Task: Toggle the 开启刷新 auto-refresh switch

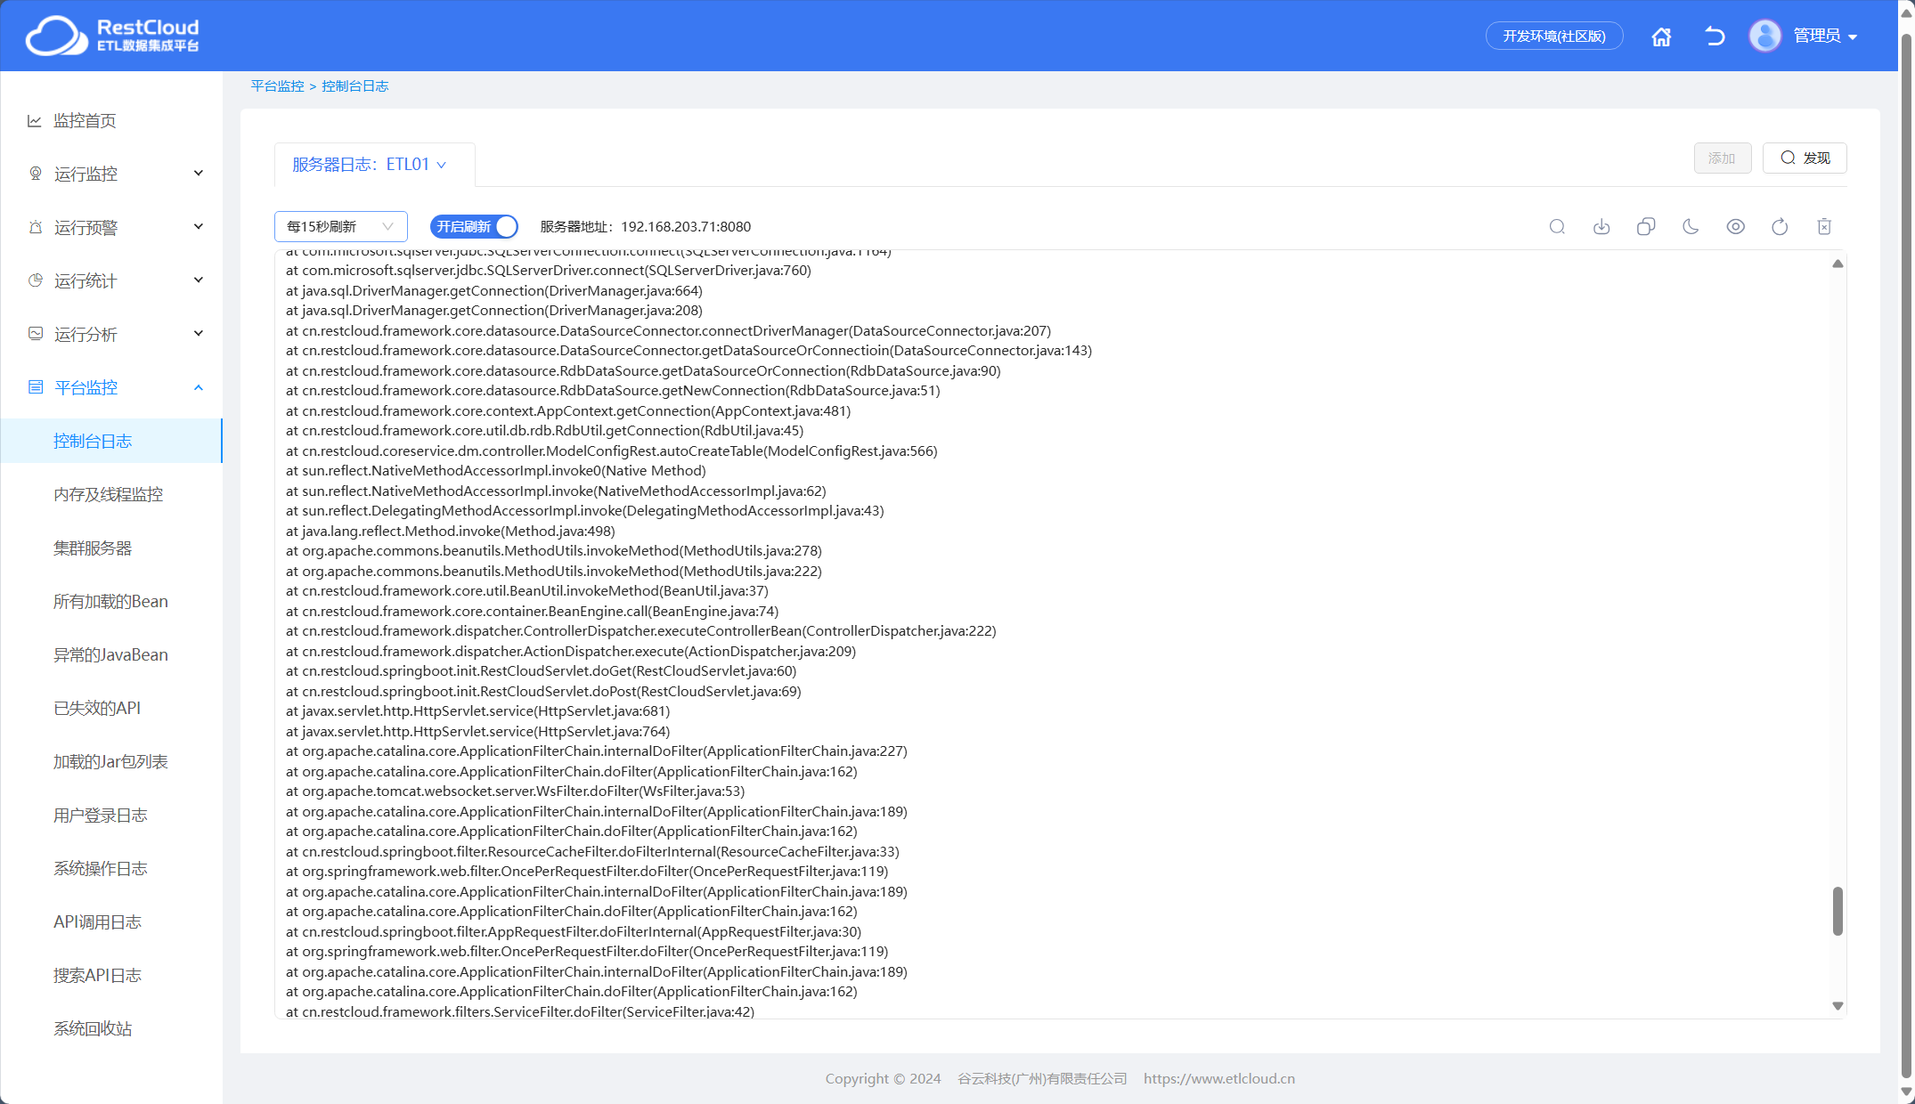Action: point(474,227)
